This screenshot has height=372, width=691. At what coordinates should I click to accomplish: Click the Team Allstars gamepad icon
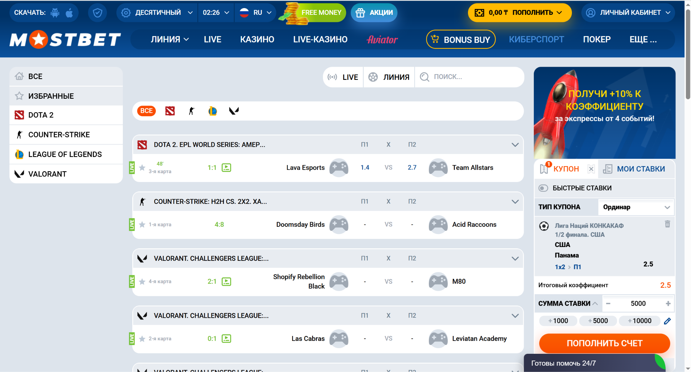[x=438, y=167]
